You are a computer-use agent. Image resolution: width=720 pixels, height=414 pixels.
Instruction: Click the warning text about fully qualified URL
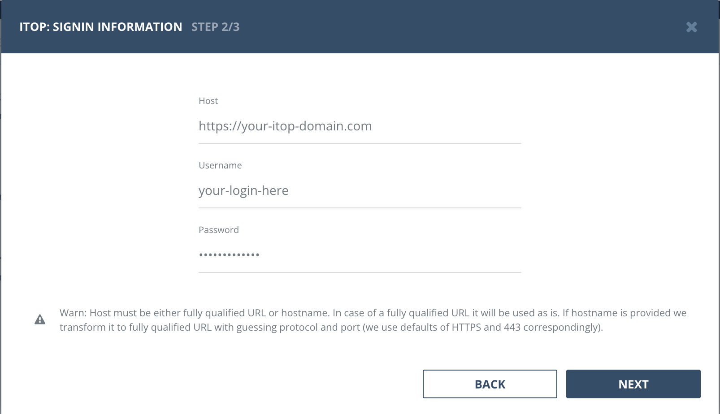(x=372, y=320)
